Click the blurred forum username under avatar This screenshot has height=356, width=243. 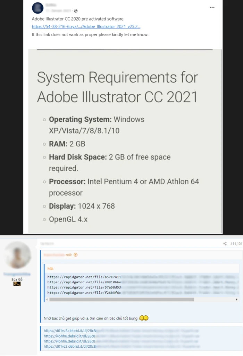point(17,274)
